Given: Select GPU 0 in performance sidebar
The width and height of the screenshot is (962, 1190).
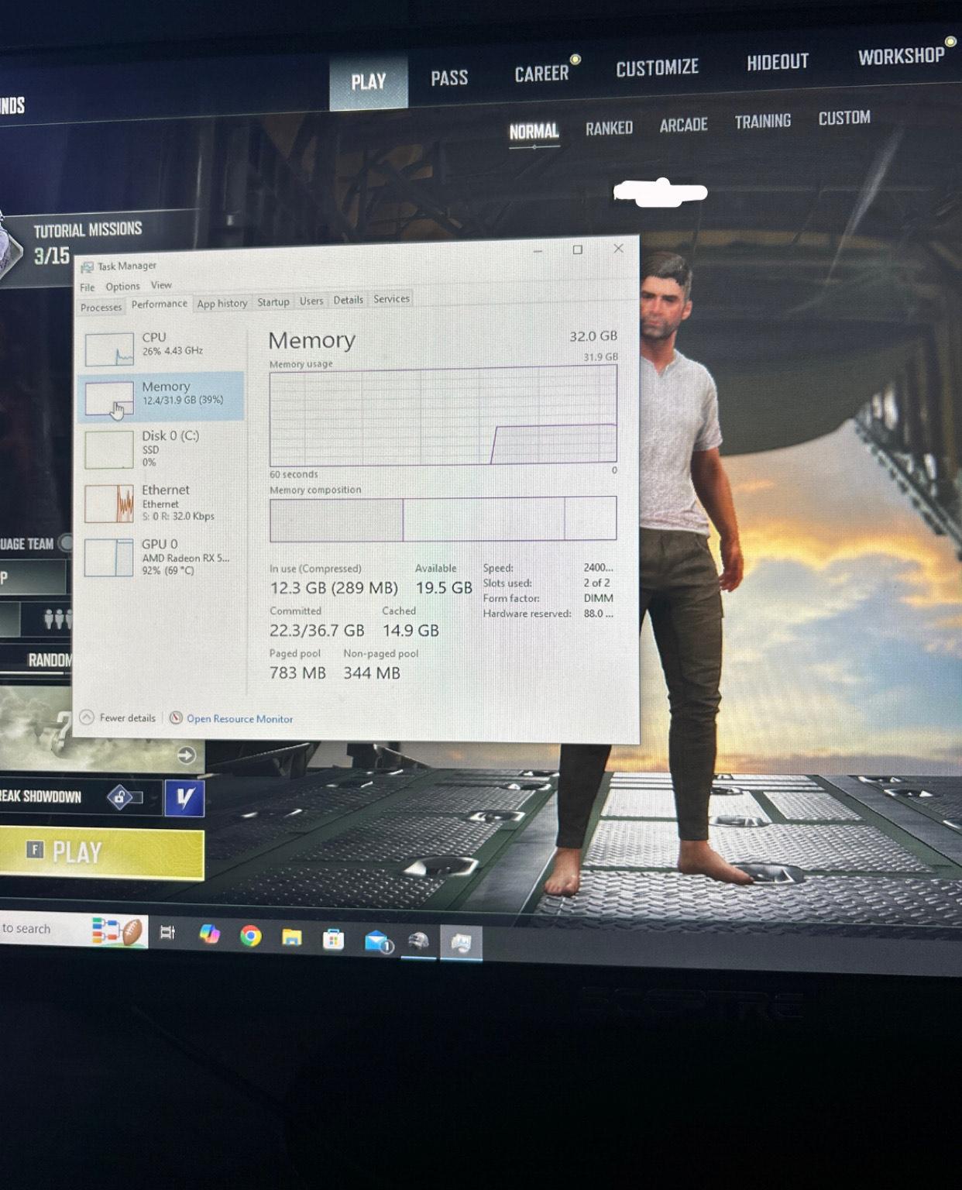Looking at the screenshot, I should (x=160, y=557).
